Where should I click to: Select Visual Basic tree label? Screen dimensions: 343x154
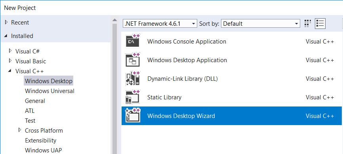click(x=30, y=61)
